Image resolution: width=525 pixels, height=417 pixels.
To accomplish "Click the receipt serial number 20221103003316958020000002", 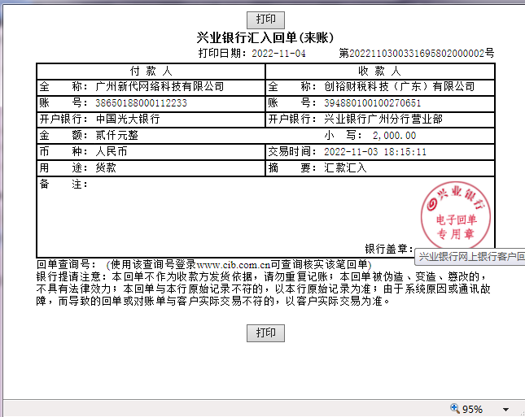I will [417, 54].
